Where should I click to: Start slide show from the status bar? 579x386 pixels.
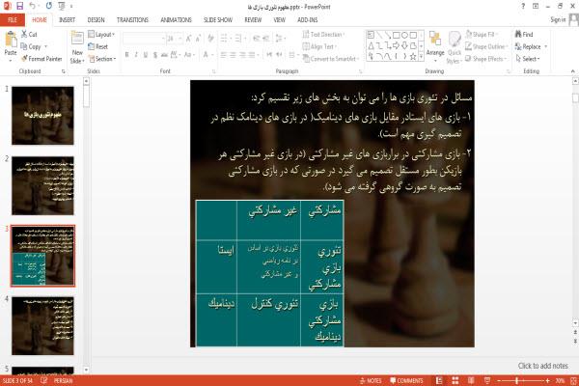(487, 380)
